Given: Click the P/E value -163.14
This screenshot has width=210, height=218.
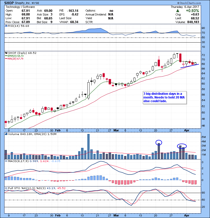Looking at the screenshot, I should 73,11.
